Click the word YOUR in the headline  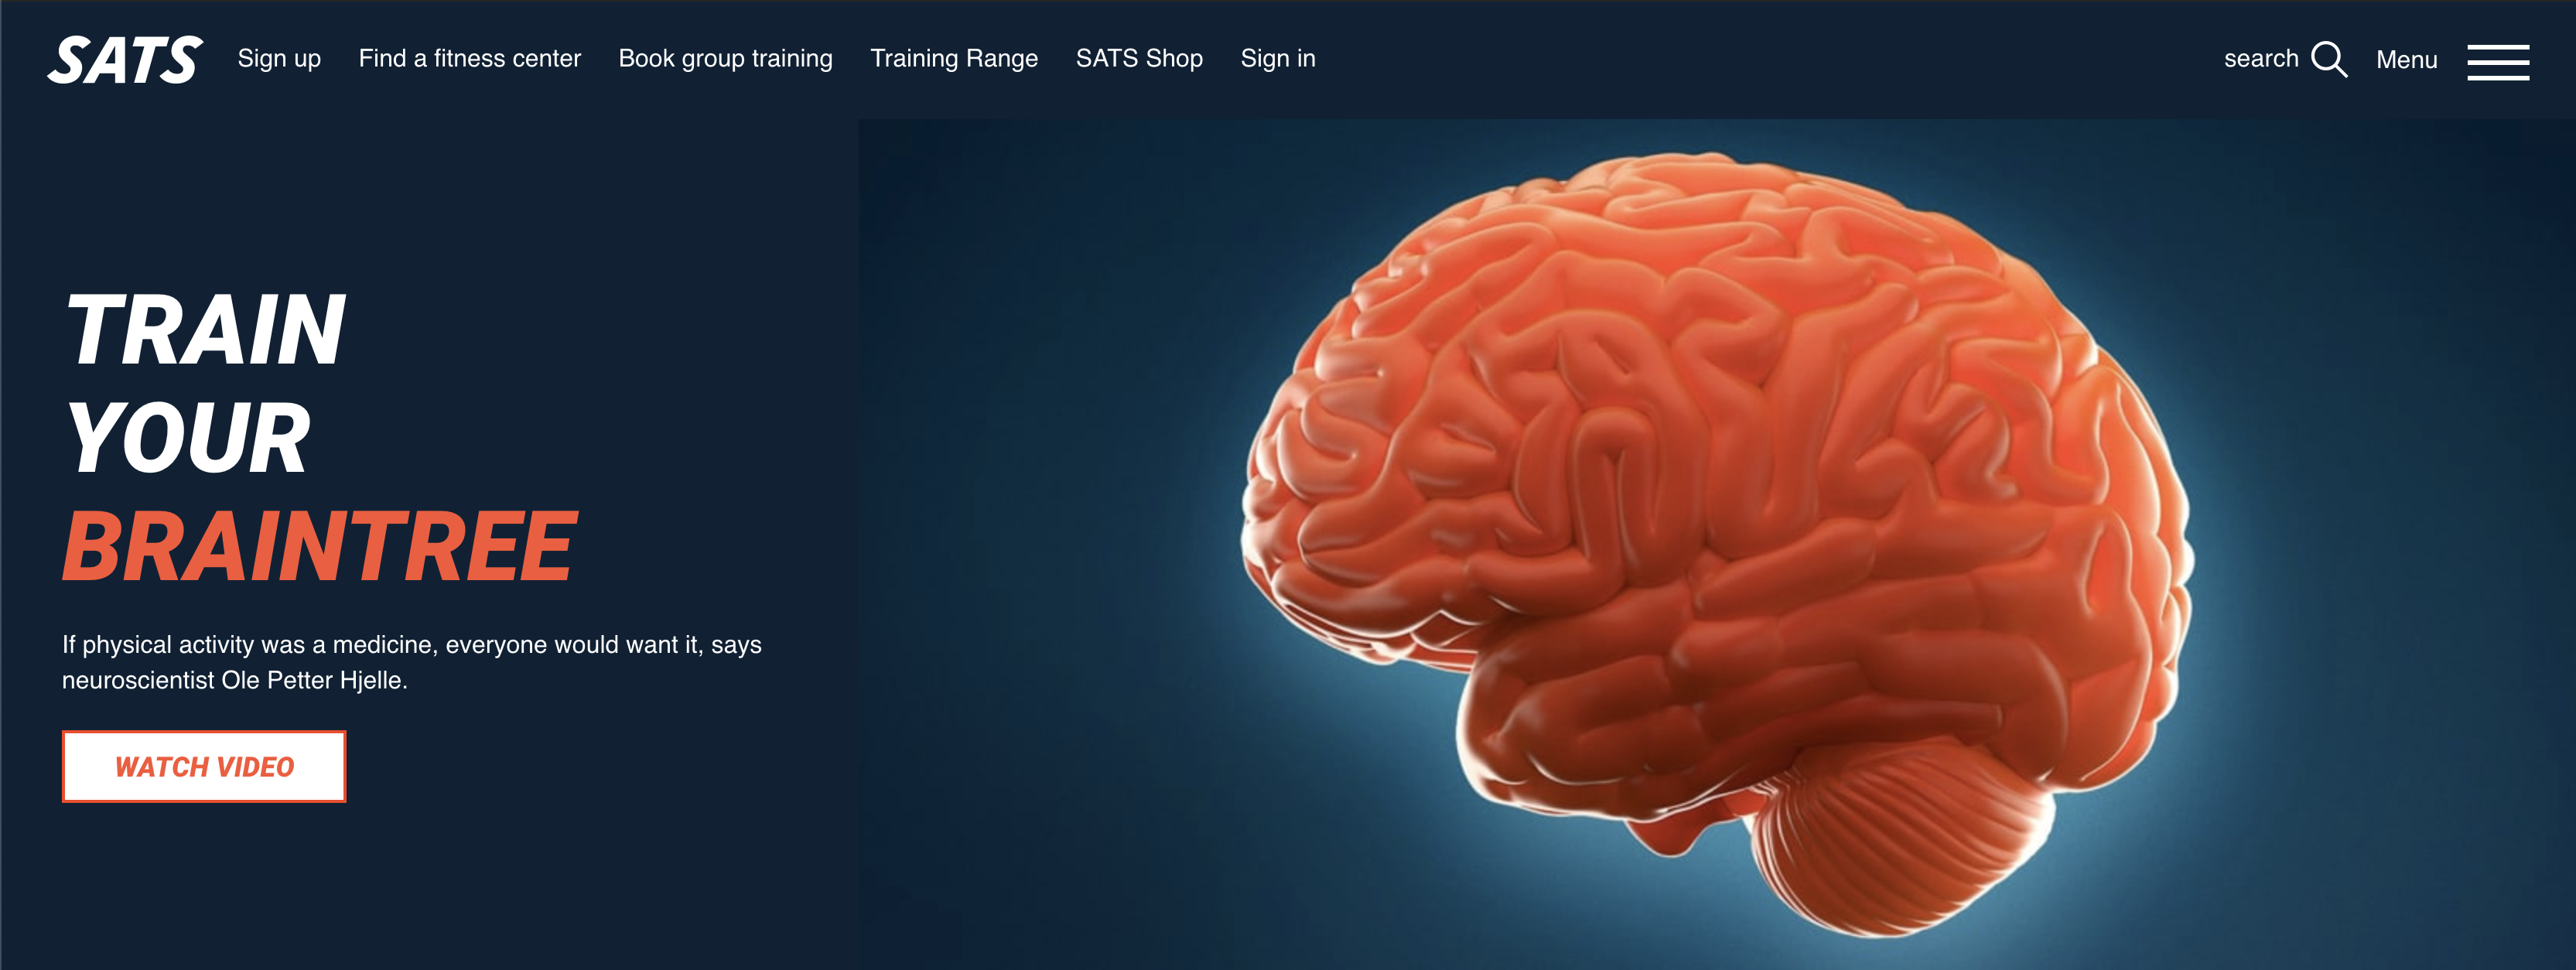[x=188, y=438]
